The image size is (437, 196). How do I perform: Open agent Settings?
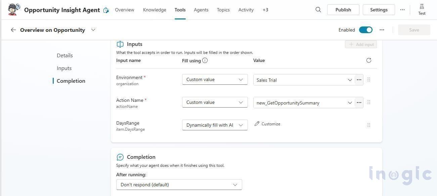(379, 10)
